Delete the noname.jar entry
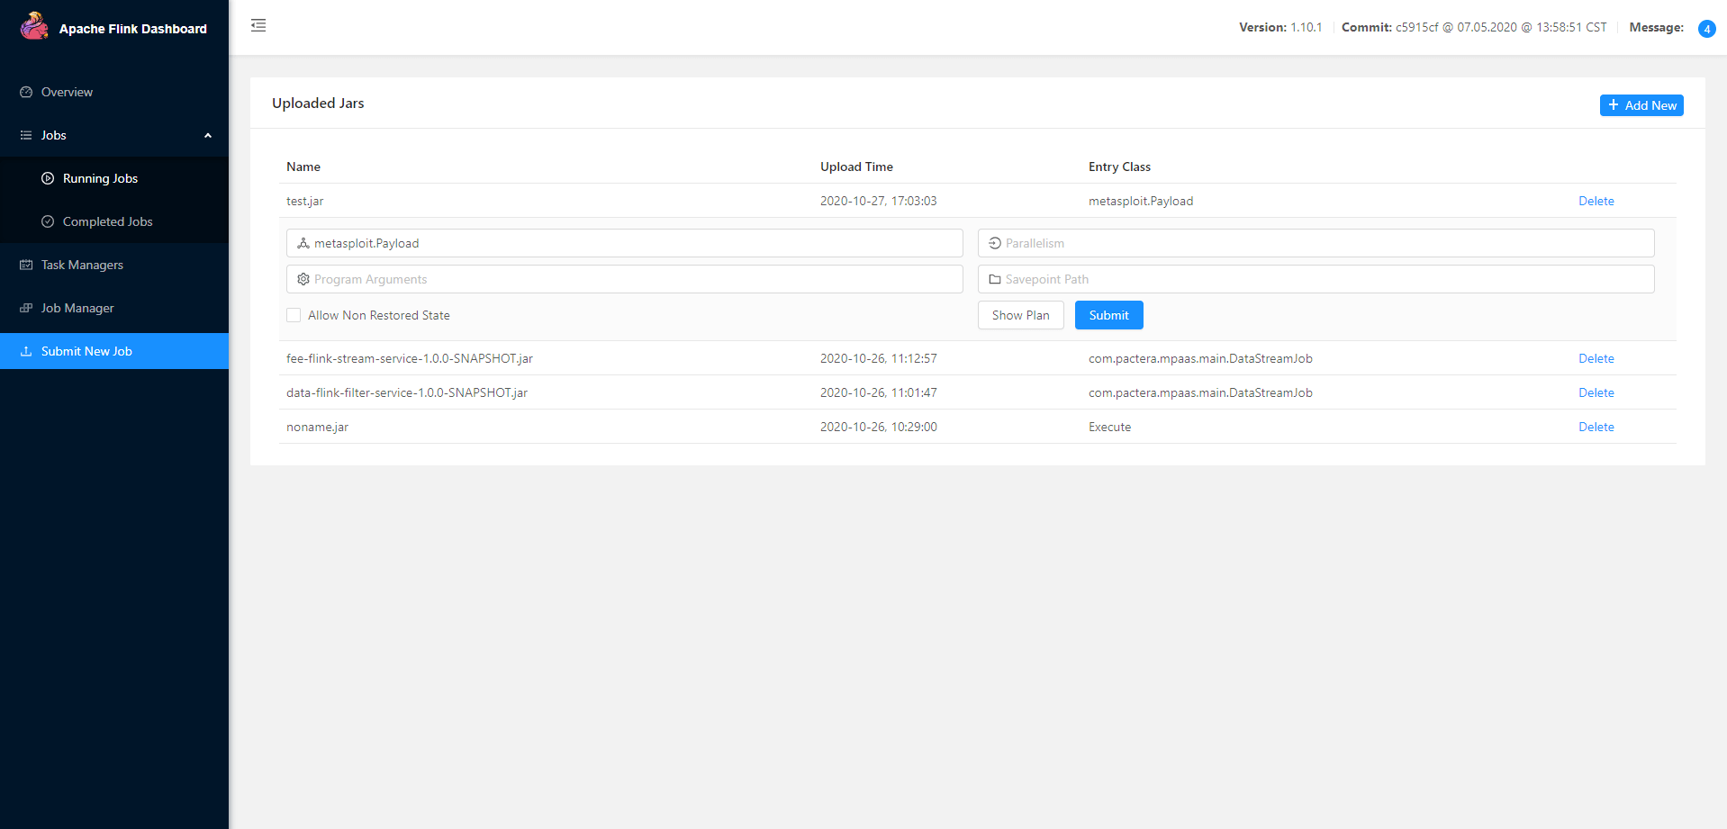Image resolution: width=1727 pixels, height=829 pixels. [1596, 427]
